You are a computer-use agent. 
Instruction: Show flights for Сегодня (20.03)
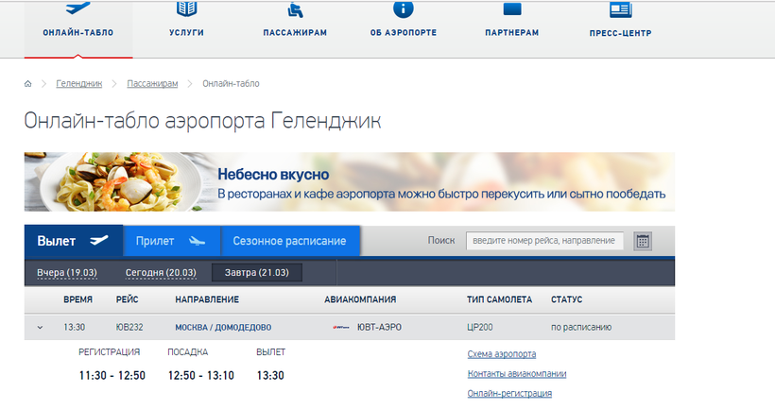pos(161,273)
